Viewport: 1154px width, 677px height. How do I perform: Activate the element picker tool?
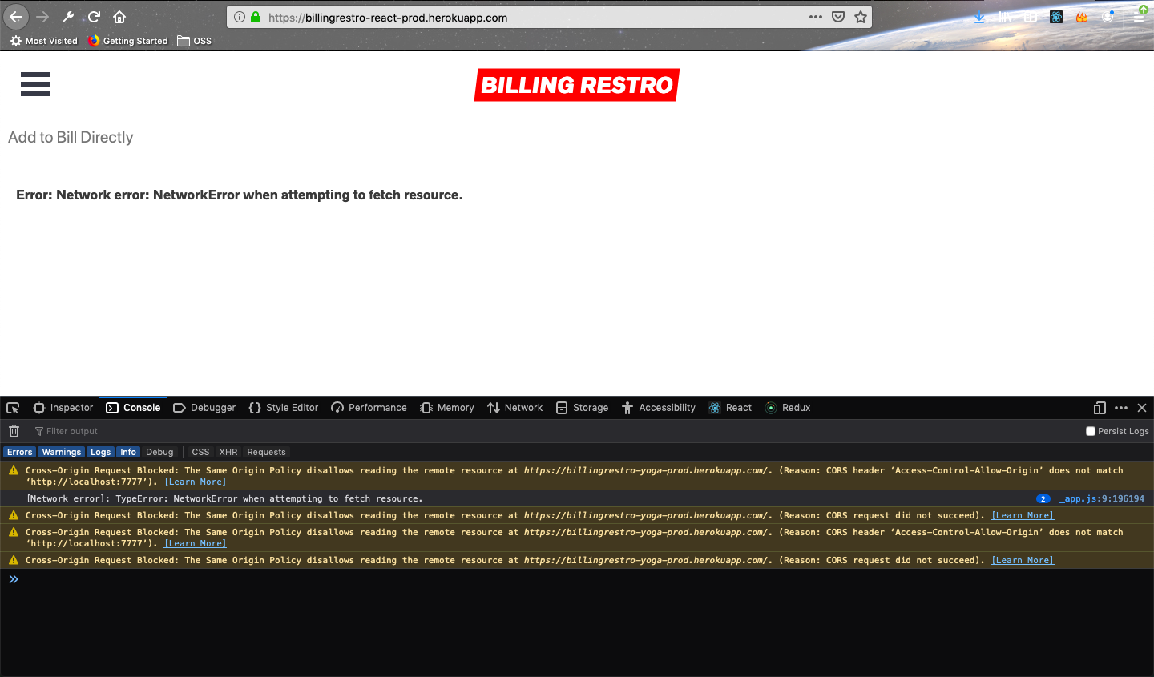point(13,408)
